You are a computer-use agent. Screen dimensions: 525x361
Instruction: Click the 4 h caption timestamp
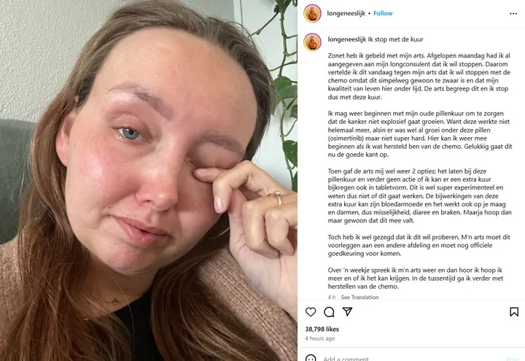tap(332, 297)
